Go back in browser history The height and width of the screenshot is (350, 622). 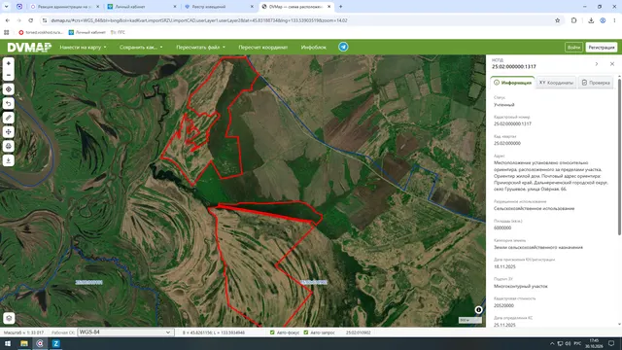coord(8,20)
